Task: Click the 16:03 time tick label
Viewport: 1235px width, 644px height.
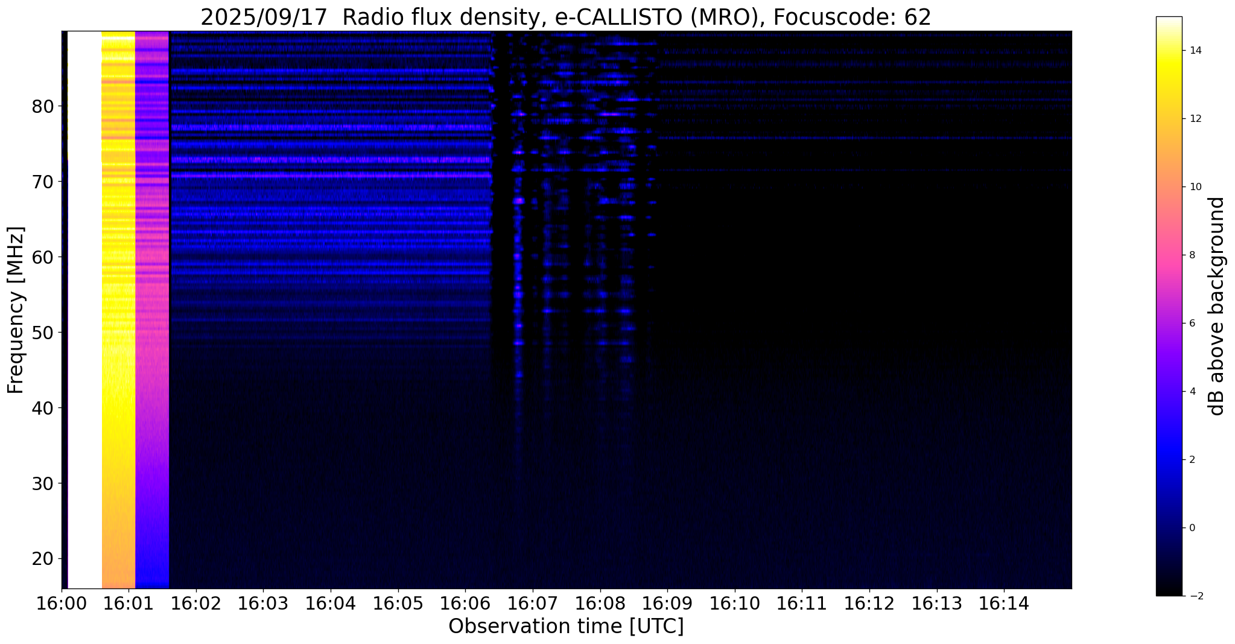Action: (x=263, y=603)
